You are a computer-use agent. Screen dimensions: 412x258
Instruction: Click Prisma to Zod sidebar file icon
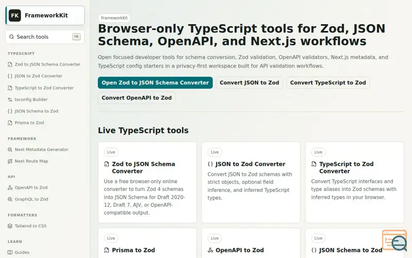(10, 123)
